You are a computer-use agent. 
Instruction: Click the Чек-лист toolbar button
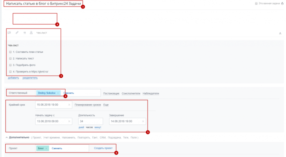(x=42, y=33)
